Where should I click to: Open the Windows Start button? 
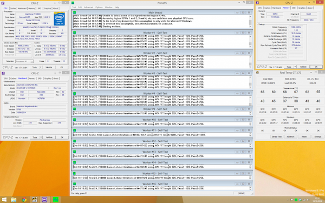4,200
